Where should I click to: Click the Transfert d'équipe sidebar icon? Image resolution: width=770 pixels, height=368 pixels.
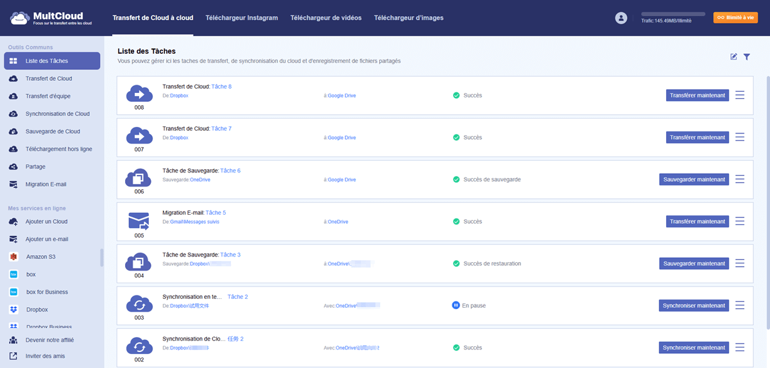point(13,96)
